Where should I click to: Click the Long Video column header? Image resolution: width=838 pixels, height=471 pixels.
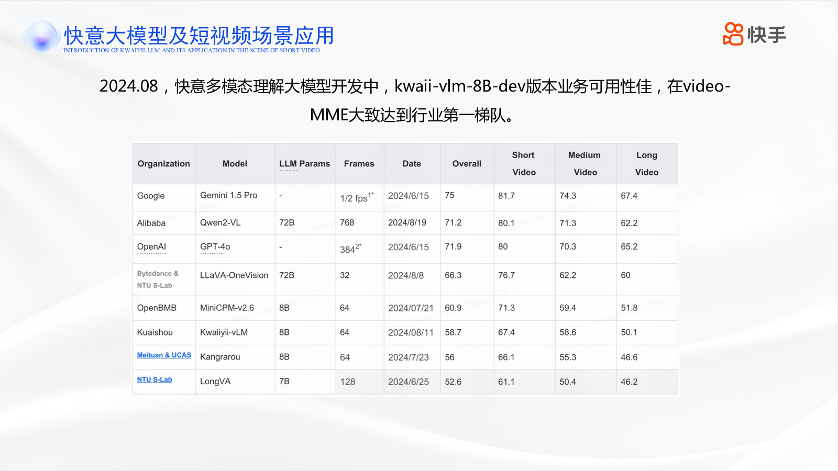(x=647, y=164)
